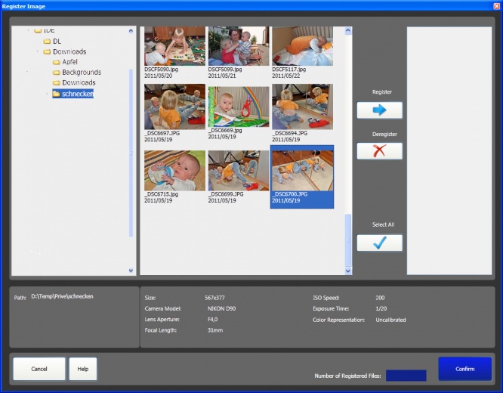Click the blue Confirm button
This screenshot has height=393, width=503.
(464, 369)
